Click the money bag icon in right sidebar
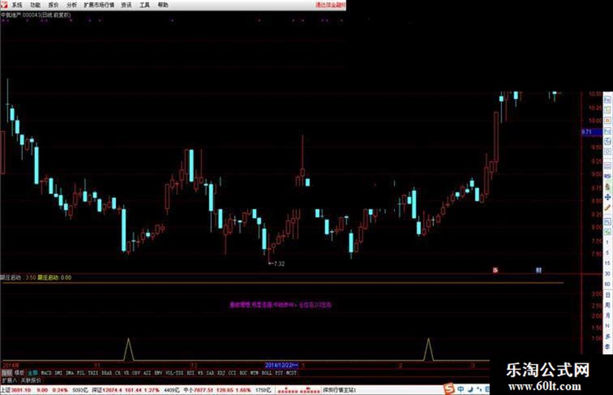 click(x=608, y=187)
